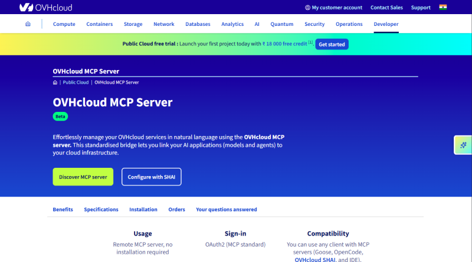Go to Public Cloud breadcrumb
Viewport: 472px width, 262px height.
(x=76, y=82)
